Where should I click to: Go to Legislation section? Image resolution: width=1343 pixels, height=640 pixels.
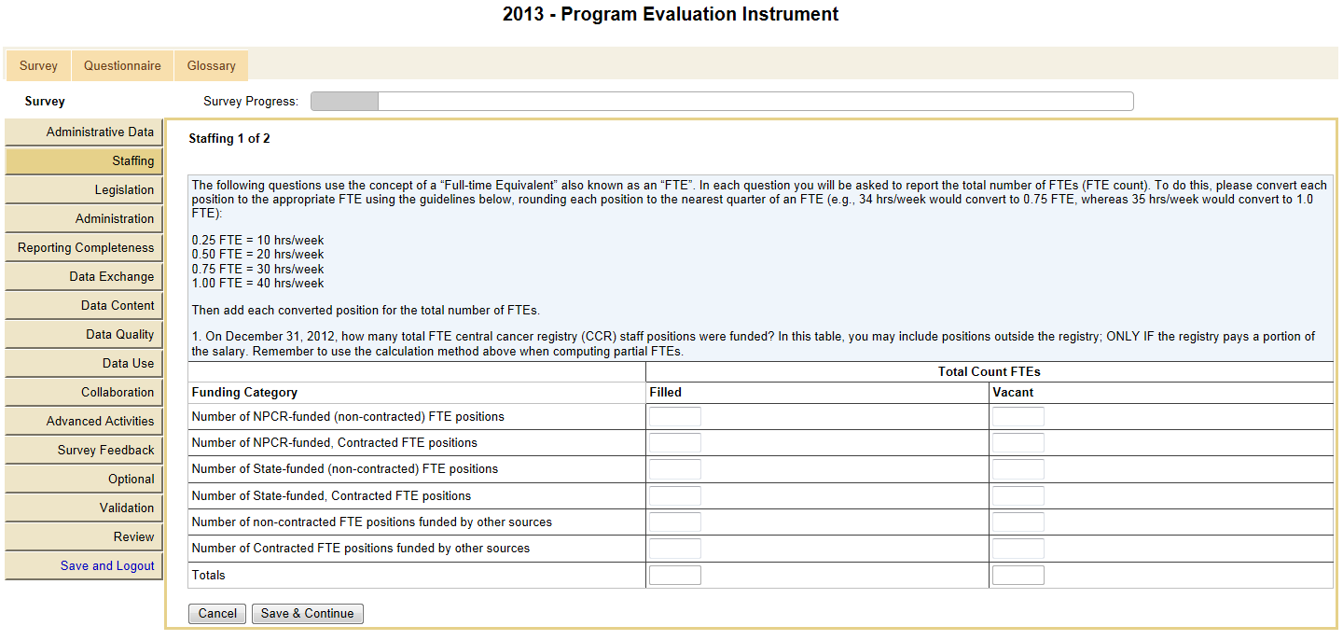83,190
